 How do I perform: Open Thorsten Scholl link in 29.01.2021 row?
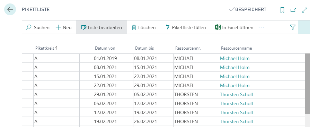[237, 94]
